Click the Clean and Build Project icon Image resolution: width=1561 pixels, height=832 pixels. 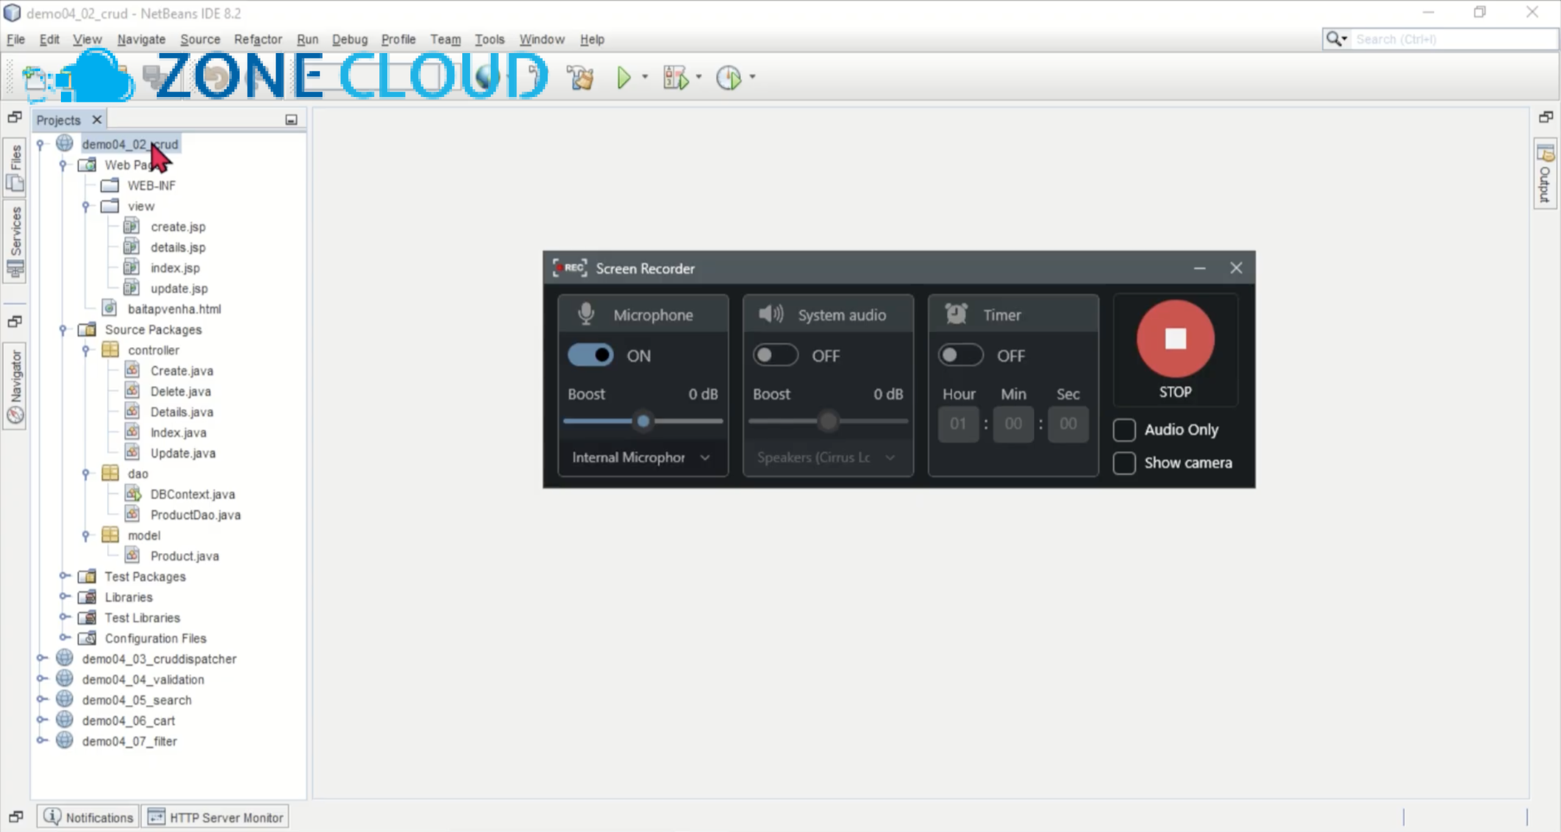click(579, 77)
